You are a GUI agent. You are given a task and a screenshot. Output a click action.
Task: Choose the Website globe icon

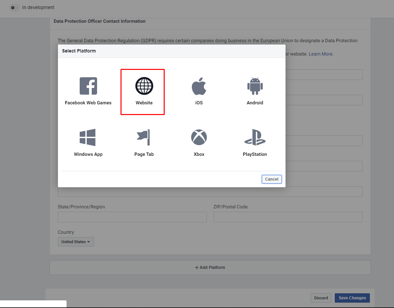[144, 86]
